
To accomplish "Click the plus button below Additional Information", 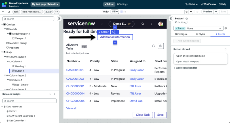I will [115, 43].
